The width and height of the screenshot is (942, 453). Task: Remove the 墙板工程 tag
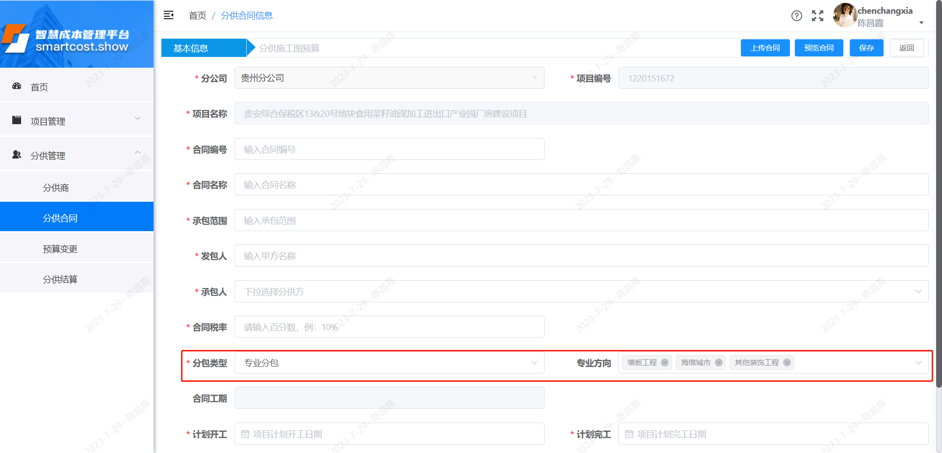click(665, 363)
